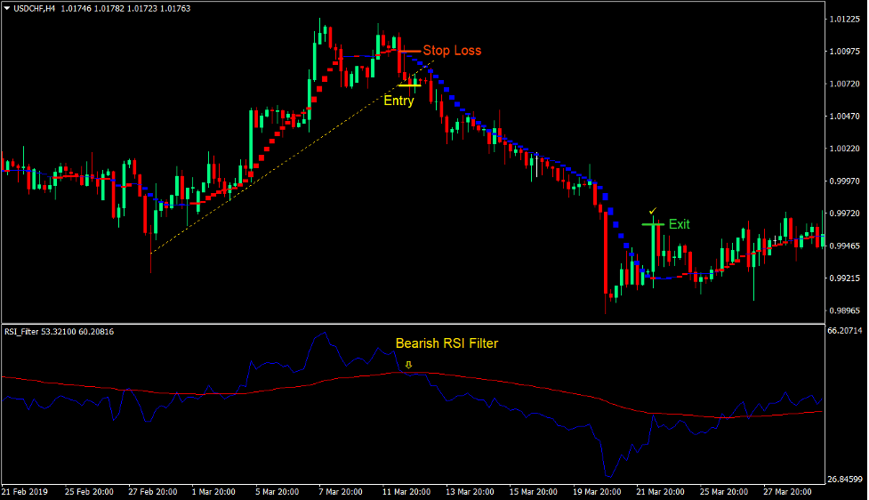869x500 pixels.
Task: Click the 15 Mar 20:00 time label
Action: (533, 492)
